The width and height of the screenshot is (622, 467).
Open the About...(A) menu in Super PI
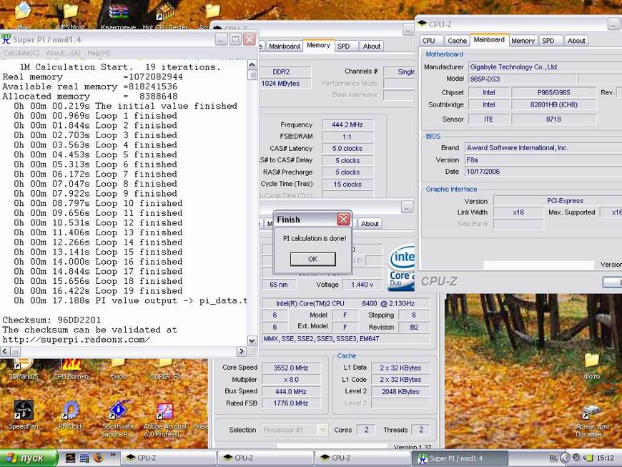pos(64,53)
